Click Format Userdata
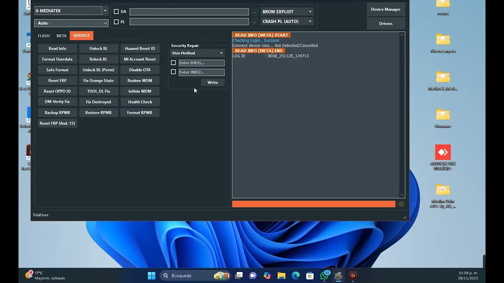The image size is (504, 283). [57, 59]
